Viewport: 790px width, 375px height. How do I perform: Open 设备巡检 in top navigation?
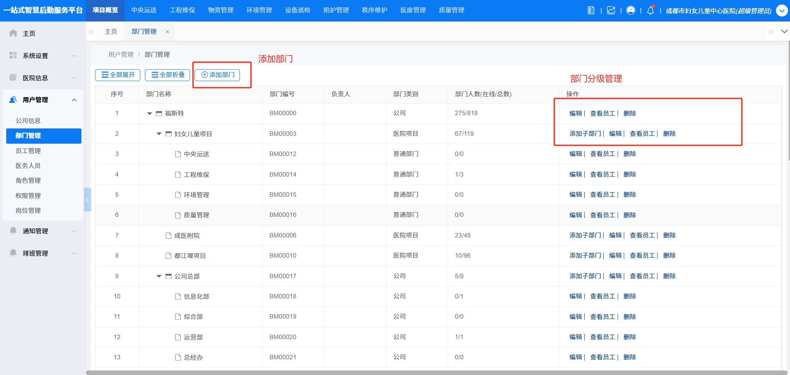pos(297,10)
